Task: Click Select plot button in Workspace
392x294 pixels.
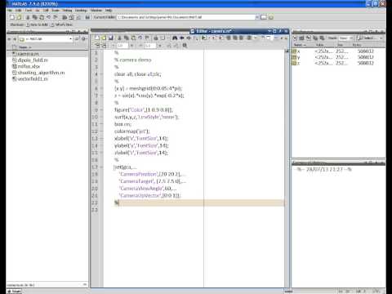Action: click(367, 38)
